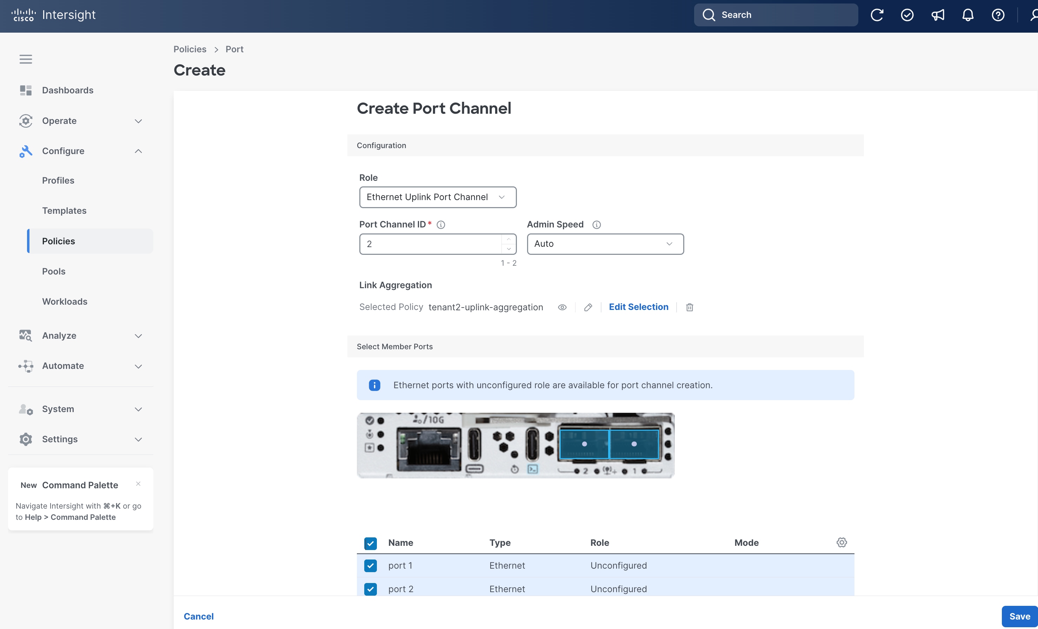Click the Edit Selection link
Viewport: 1038px width, 629px height.
click(638, 307)
